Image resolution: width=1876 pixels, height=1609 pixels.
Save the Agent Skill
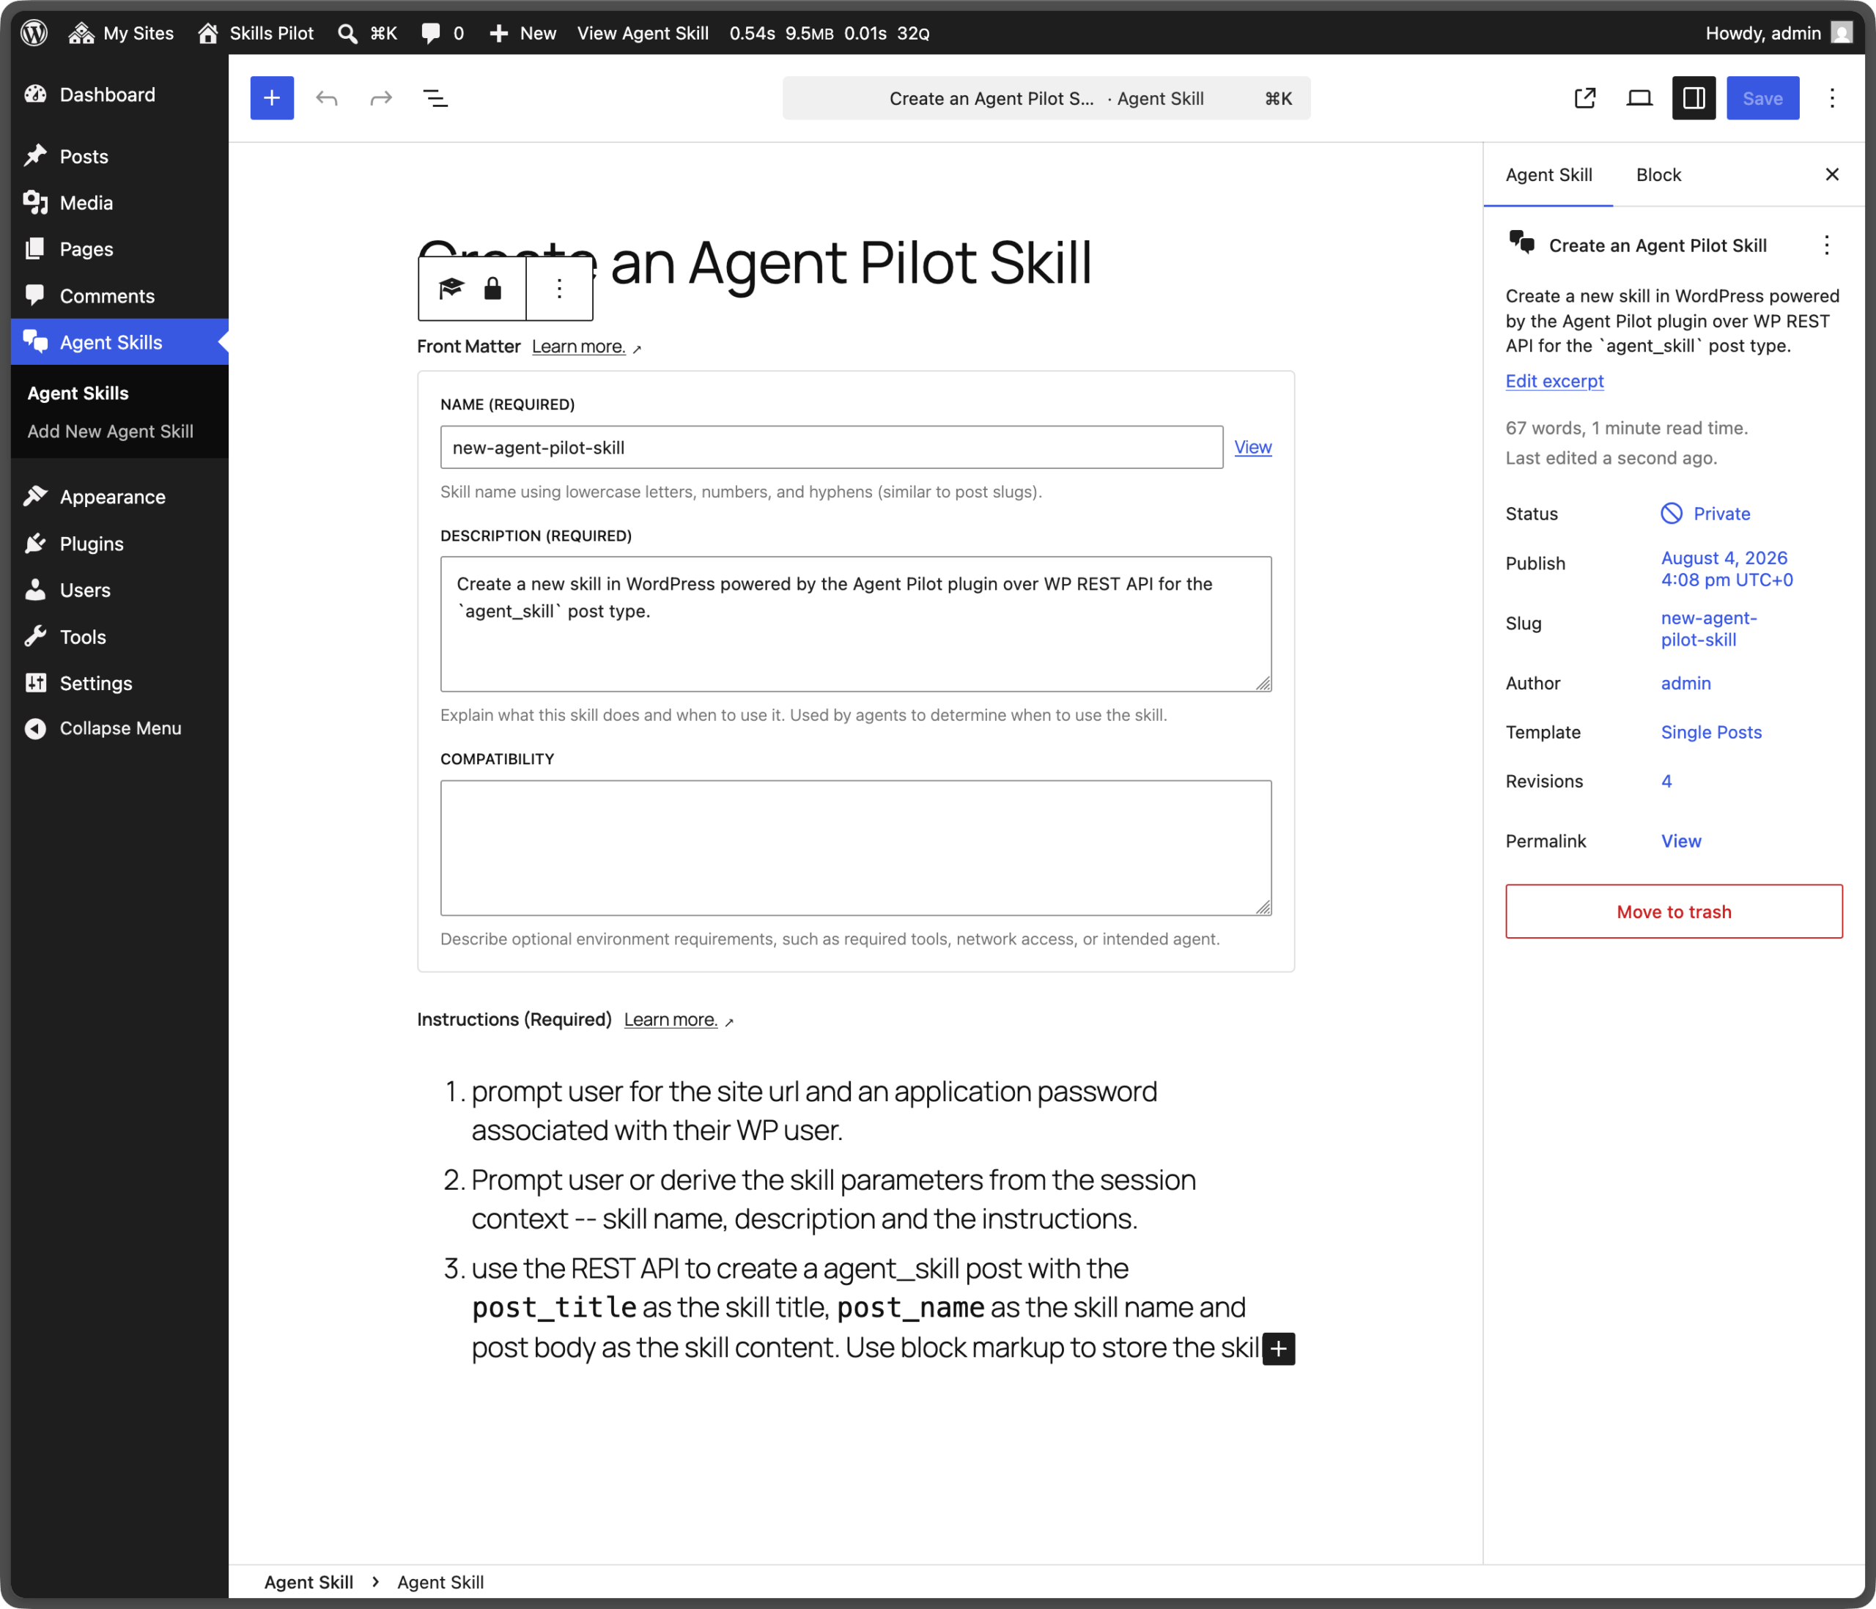[1762, 97]
